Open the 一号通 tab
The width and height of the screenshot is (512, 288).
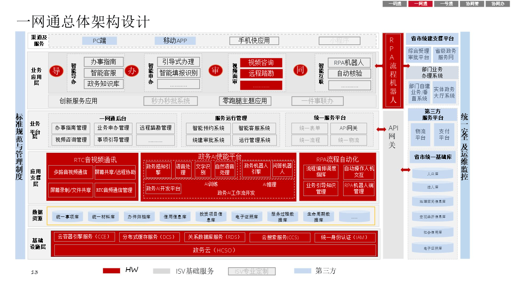(x=446, y=4)
